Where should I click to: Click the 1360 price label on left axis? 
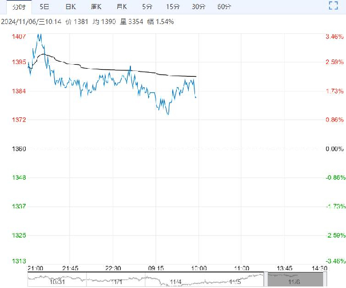[19, 149]
